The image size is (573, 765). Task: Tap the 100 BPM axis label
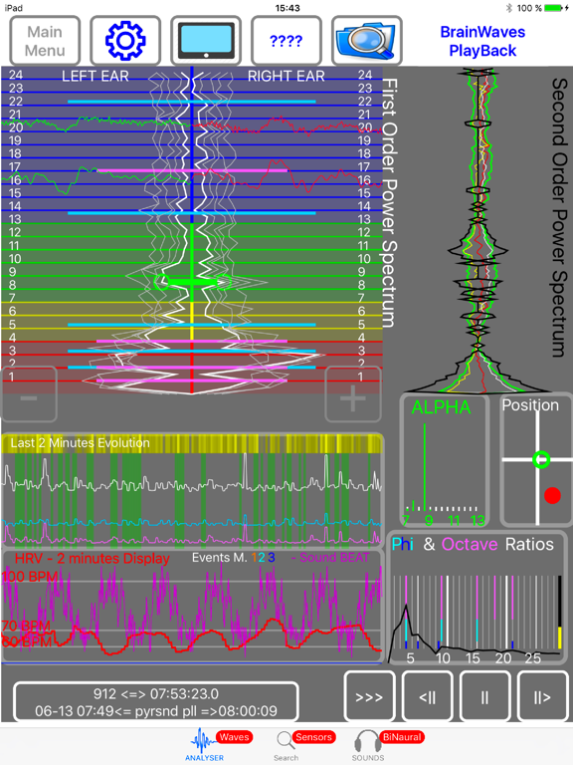tap(30, 576)
